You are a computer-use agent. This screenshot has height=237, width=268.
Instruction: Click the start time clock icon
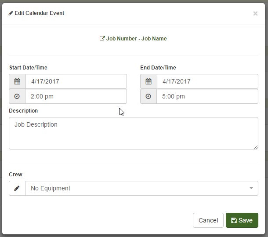pos(17,96)
